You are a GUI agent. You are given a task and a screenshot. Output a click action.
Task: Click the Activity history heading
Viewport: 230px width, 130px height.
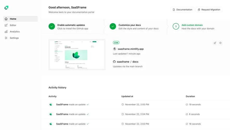(57, 88)
